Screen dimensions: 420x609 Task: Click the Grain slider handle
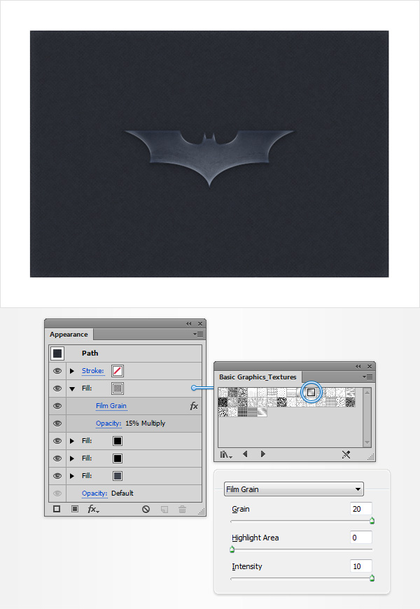point(372,521)
